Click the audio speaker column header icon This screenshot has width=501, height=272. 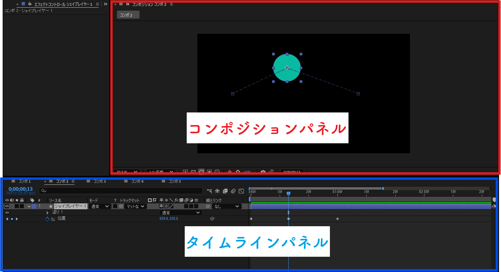point(12,200)
